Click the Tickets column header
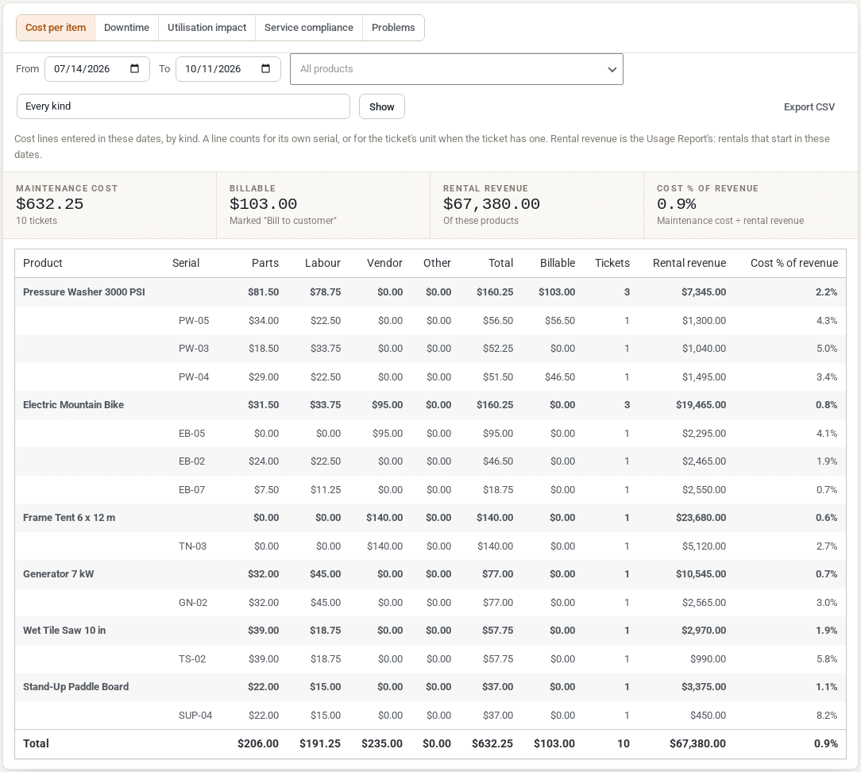861x772 pixels. click(x=612, y=263)
